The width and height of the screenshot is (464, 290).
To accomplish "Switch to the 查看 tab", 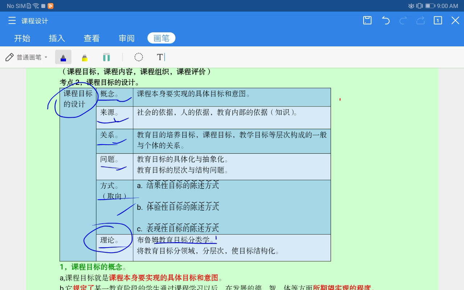I will pos(92,38).
